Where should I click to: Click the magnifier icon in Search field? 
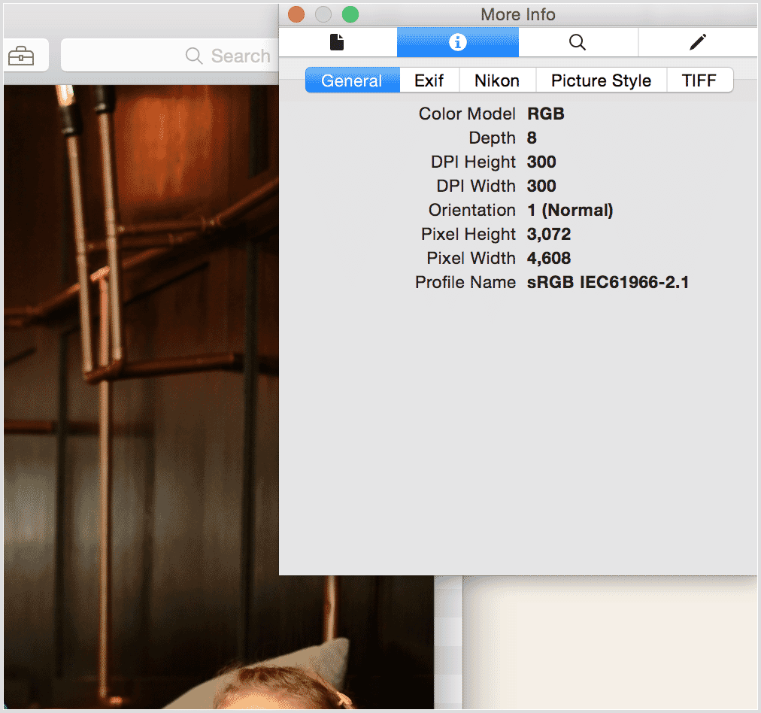point(194,56)
